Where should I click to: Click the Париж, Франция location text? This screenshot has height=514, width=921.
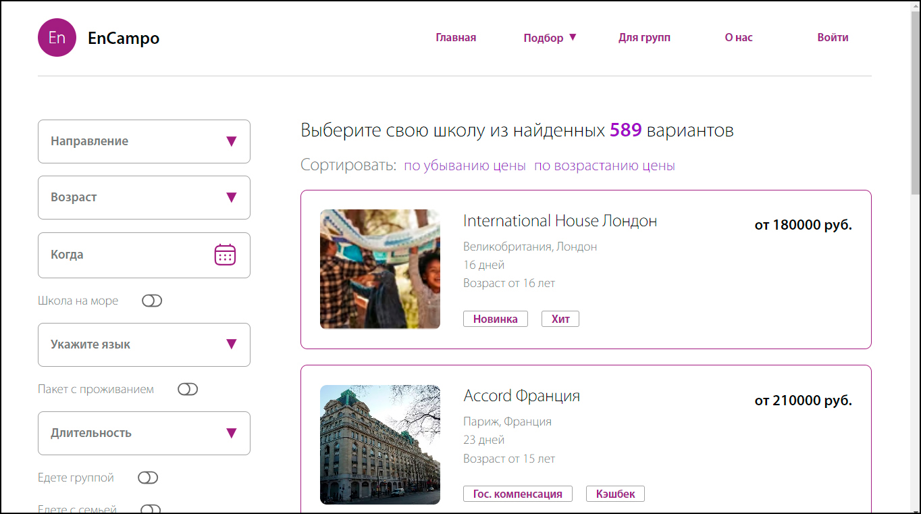click(507, 421)
